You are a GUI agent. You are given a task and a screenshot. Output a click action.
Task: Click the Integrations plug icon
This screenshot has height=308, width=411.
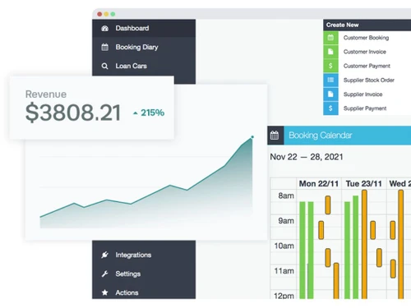(x=104, y=255)
